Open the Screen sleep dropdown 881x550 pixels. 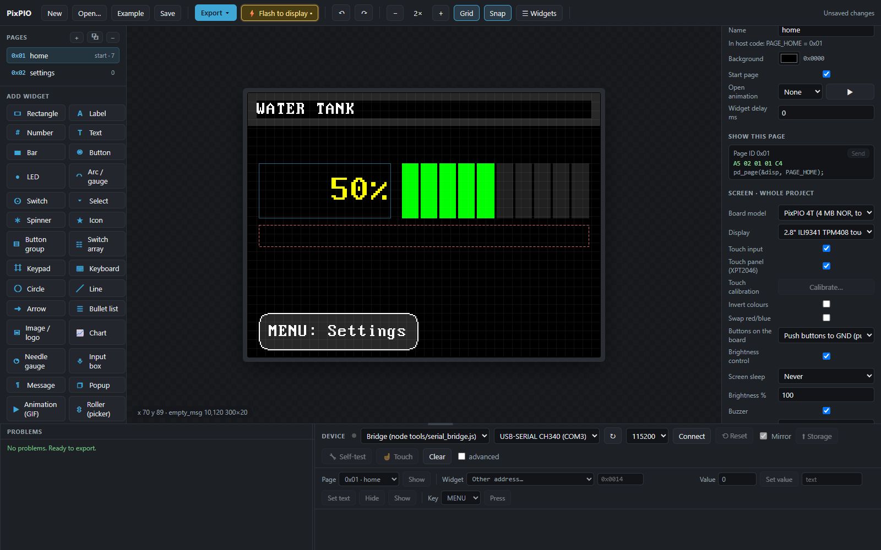826,376
